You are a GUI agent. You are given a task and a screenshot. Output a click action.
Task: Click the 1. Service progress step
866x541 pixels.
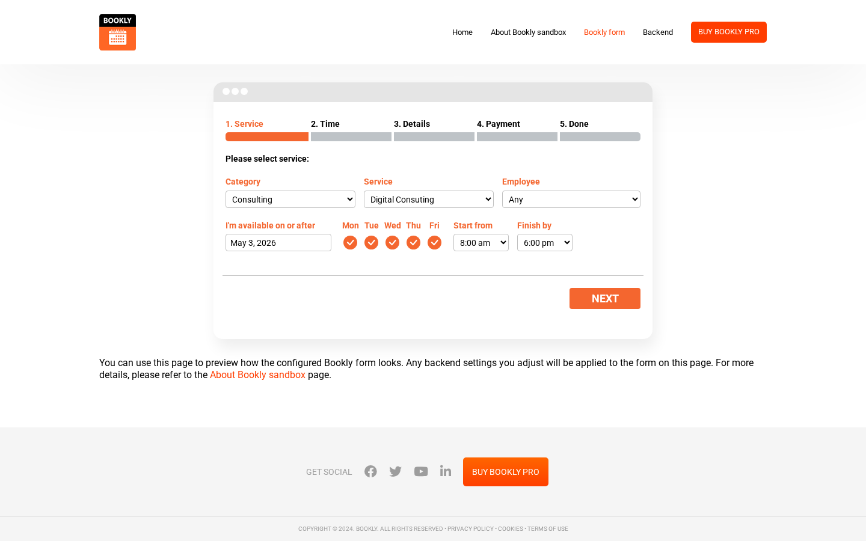[x=267, y=130]
